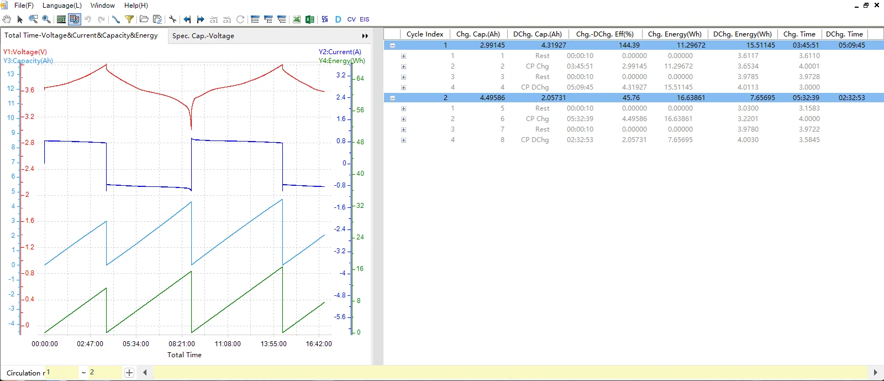Expand the CP DChg 02:32:53 step row

[x=403, y=140]
